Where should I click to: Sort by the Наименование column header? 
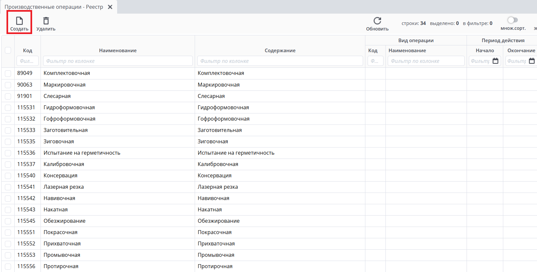(118, 51)
